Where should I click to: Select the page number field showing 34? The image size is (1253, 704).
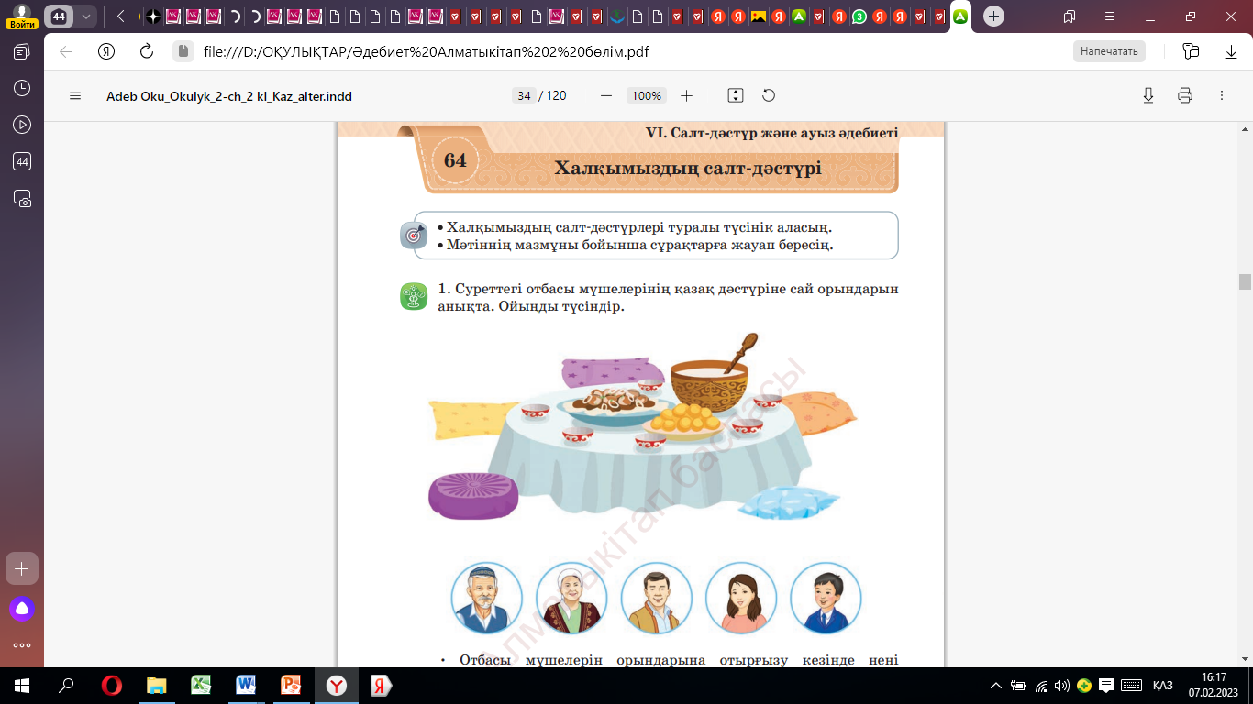pyautogui.click(x=524, y=96)
